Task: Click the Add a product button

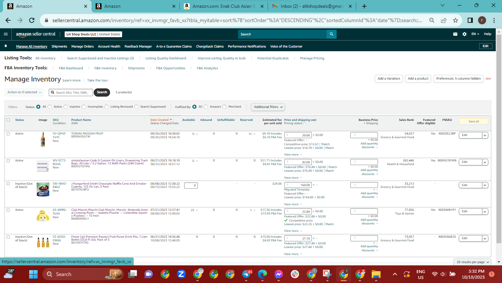Action: 418,78
